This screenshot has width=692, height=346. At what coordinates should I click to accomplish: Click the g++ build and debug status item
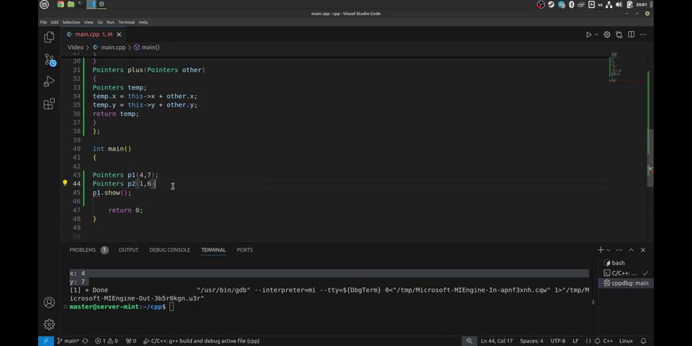(201, 341)
